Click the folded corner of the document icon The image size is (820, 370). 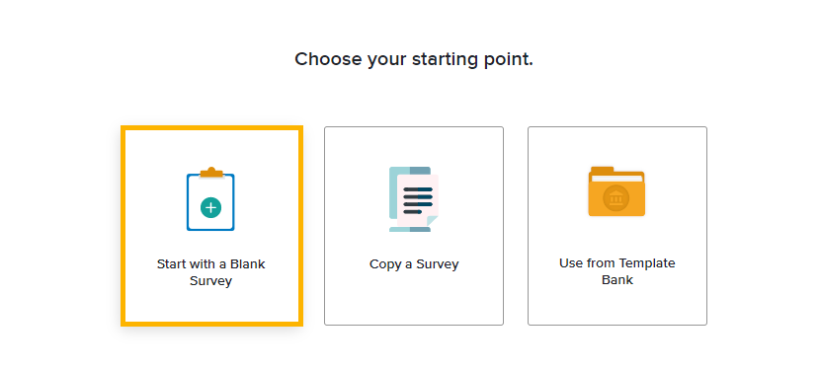pyautogui.click(x=433, y=221)
